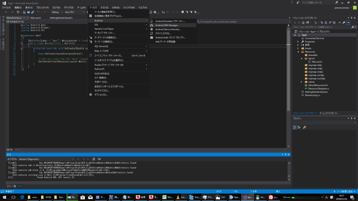The height and width of the screenshot is (201, 358).
Task: Collapse the Resources folder node
Action: click(298, 52)
